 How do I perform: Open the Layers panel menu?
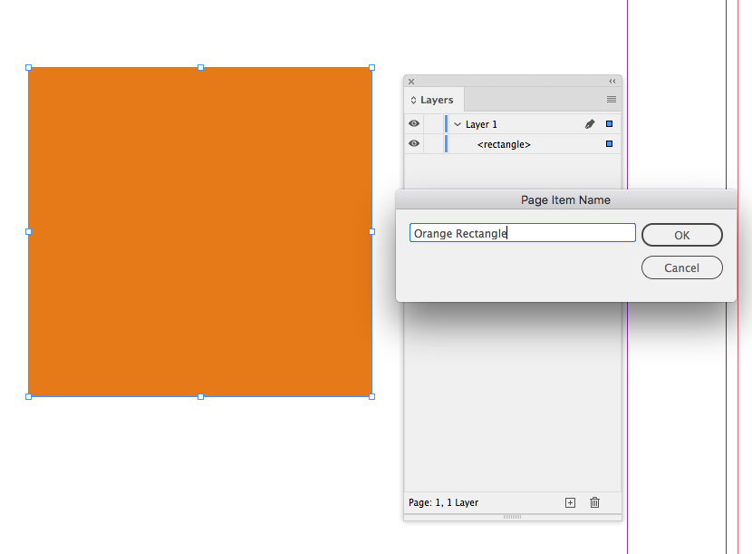click(x=612, y=99)
